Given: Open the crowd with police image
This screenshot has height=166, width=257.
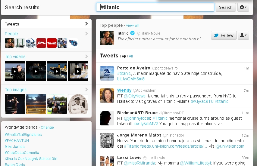Looking at the screenshot, I should pos(57,104).
